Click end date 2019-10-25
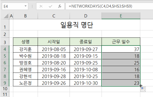 pos(86,76)
